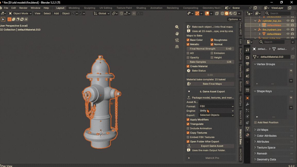Uncheck the Base Color map

pos(188,40)
